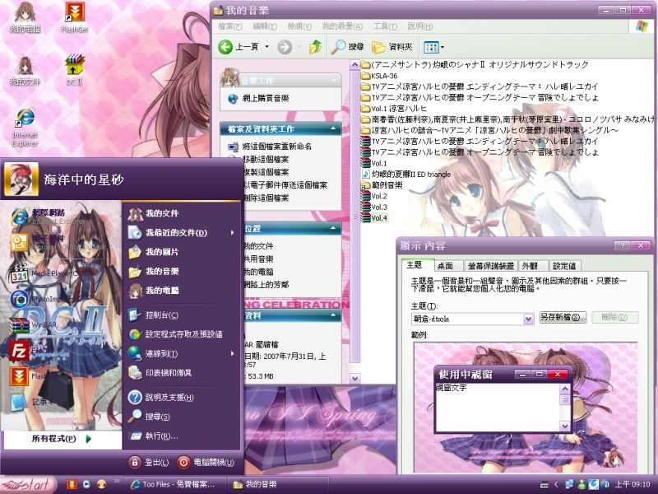Expand 所有程式(P) list
658x494 pixels.
pyautogui.click(x=61, y=439)
